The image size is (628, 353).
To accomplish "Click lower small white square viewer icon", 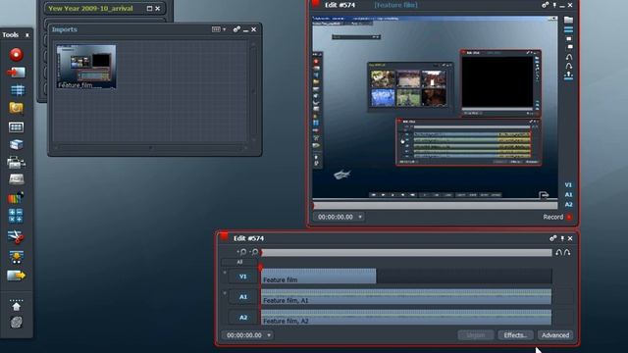I will pos(569,47).
